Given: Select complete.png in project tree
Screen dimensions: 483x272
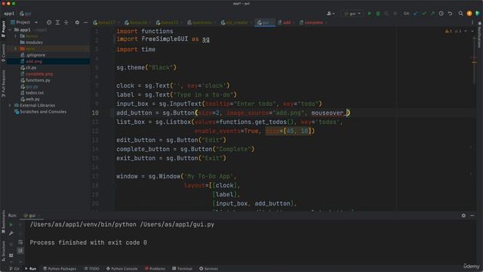Looking at the screenshot, I should pos(37,74).
